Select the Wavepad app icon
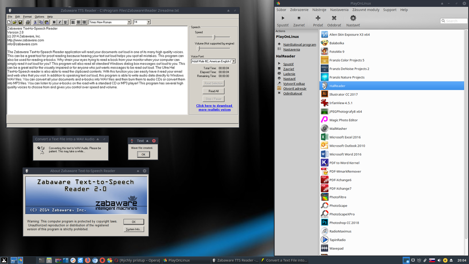 324,248
